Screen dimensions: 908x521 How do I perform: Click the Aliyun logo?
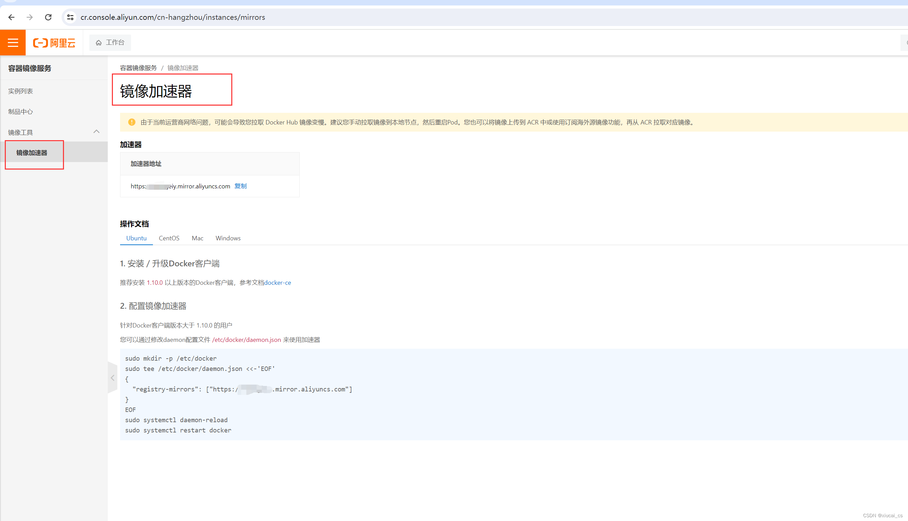coord(54,43)
